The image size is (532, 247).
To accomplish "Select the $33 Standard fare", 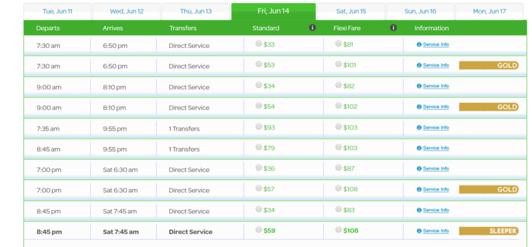I will pyautogui.click(x=259, y=44).
